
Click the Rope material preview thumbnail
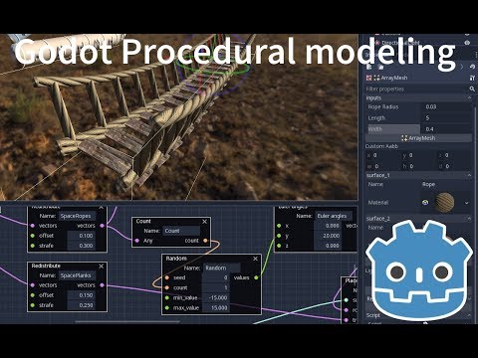coord(445,202)
